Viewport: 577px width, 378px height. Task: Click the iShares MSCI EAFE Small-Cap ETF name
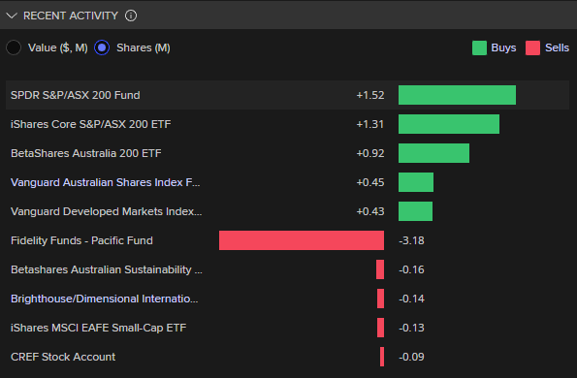tap(99, 328)
